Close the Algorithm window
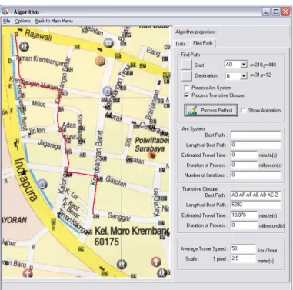The image size is (293, 290). click(x=285, y=12)
